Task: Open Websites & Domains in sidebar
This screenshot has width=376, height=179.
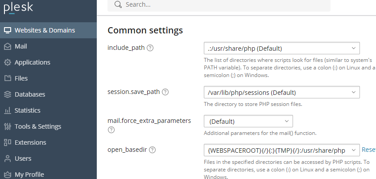Action: (x=45, y=30)
